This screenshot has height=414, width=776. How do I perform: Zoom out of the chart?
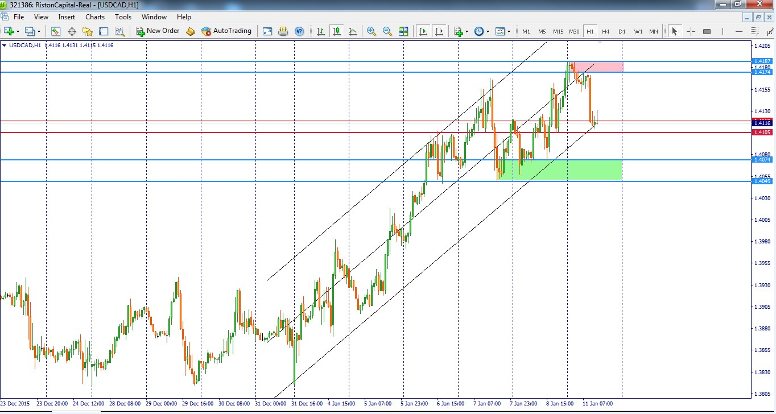coord(387,31)
